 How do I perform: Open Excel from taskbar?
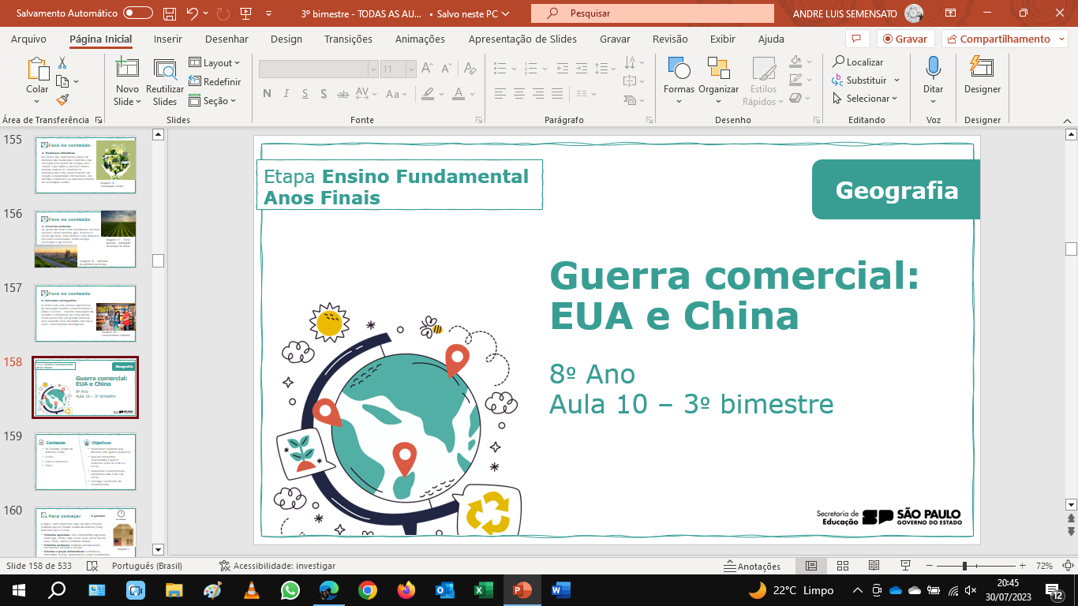484,589
